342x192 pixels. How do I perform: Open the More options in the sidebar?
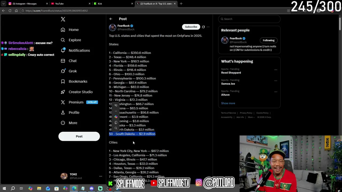[69, 123]
